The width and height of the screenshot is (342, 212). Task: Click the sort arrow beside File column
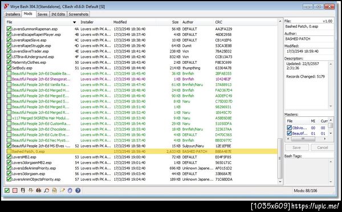[x=74, y=22]
